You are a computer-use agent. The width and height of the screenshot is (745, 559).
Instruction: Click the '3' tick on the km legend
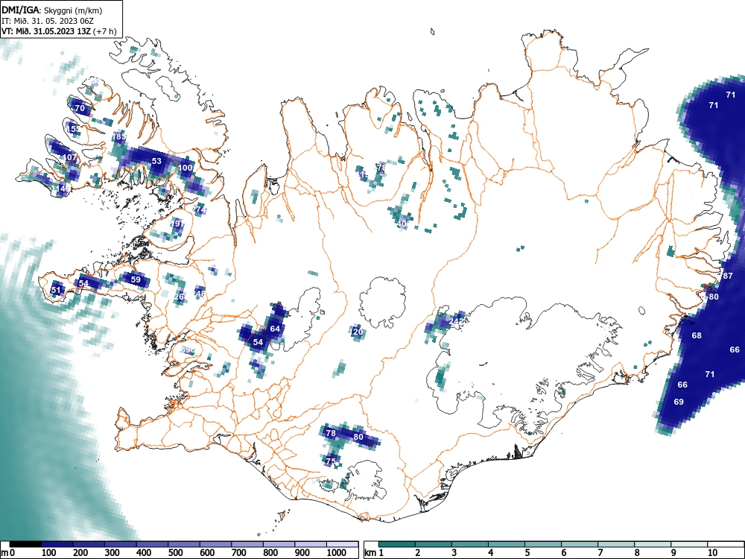454,553
